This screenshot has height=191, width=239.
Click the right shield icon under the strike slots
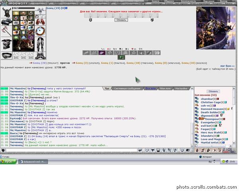[152, 20]
